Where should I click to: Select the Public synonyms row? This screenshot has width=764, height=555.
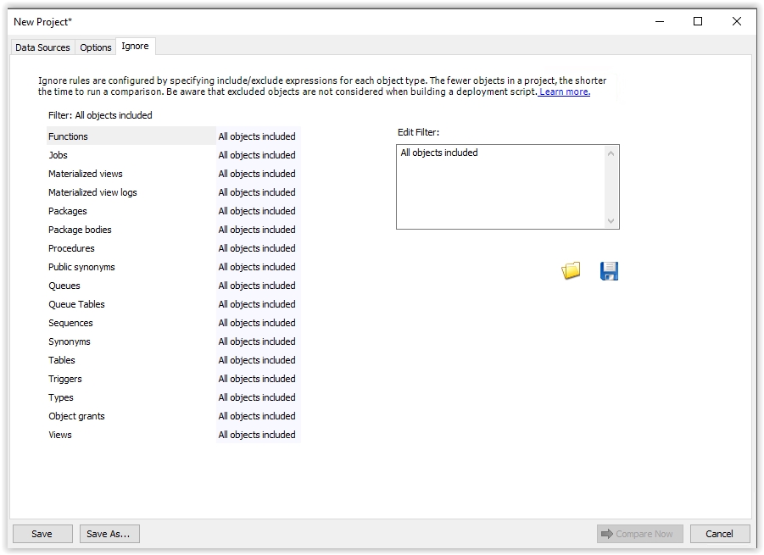(x=81, y=267)
